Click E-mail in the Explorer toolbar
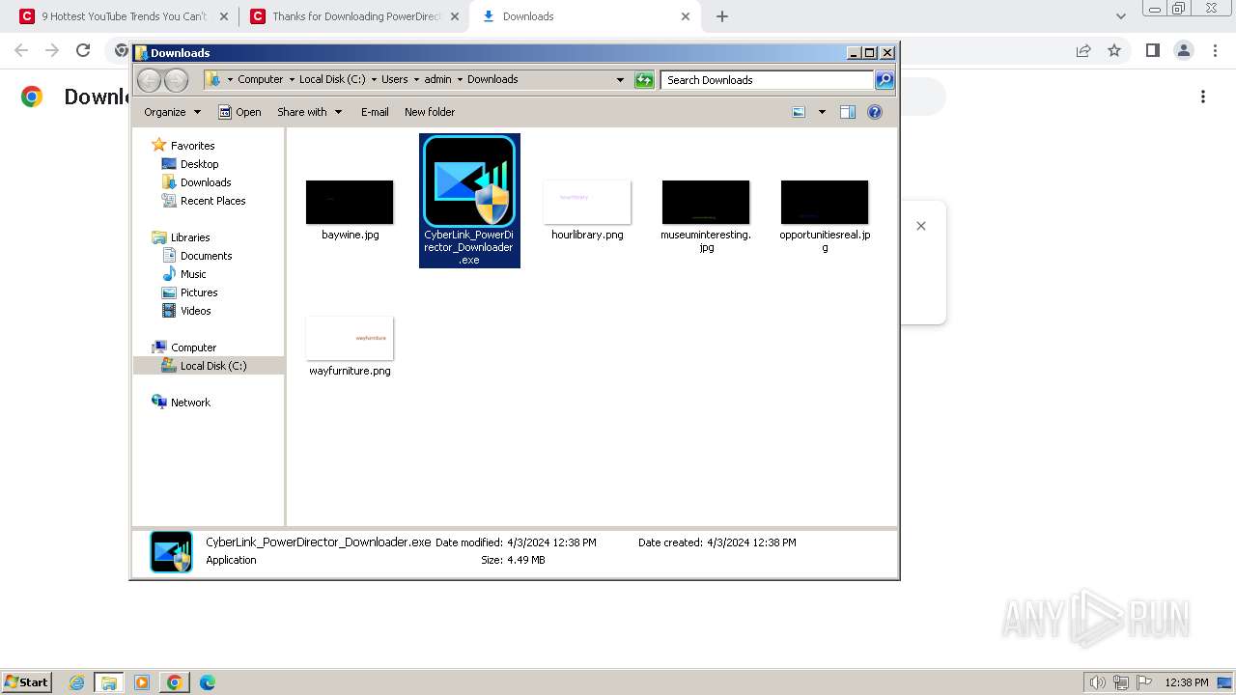The width and height of the screenshot is (1236, 695). 375,112
